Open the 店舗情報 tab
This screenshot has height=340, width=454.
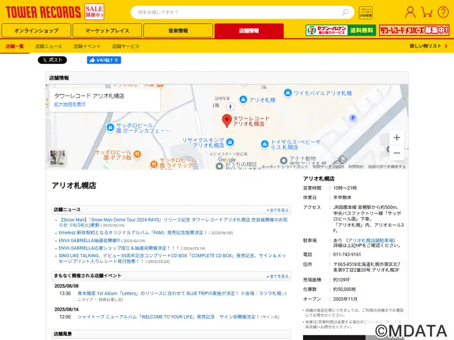[249, 31]
